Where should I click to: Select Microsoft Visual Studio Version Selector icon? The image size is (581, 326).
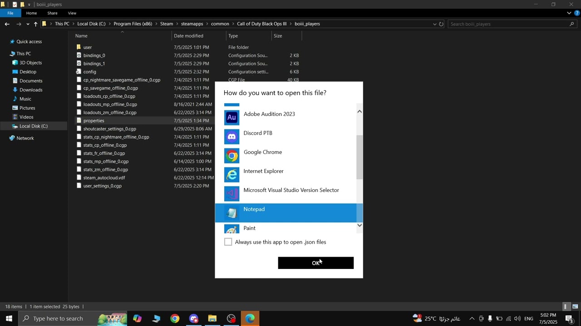tap(231, 194)
